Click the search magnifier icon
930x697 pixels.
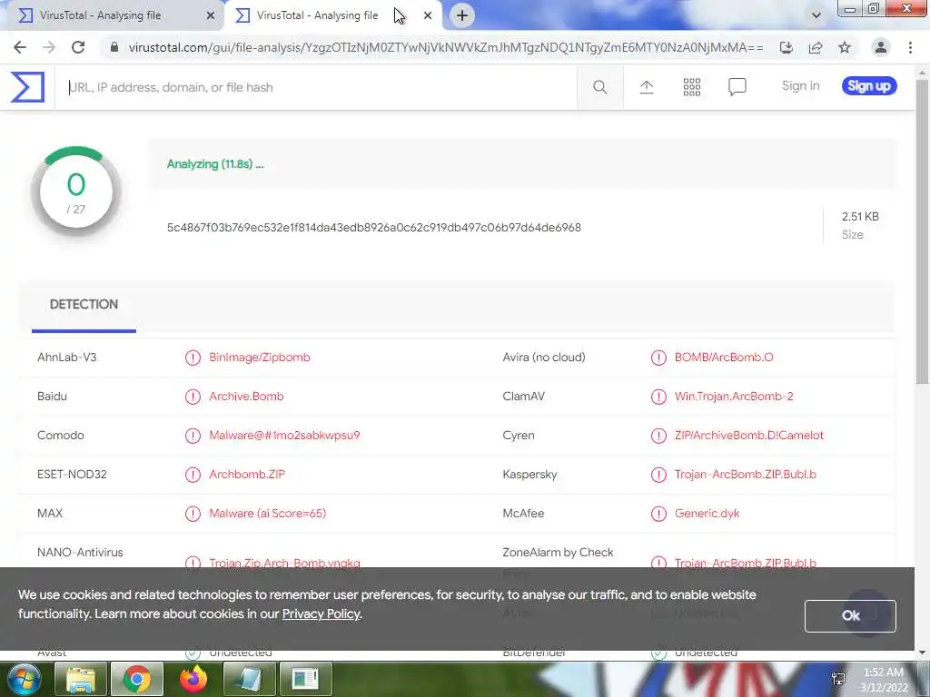(x=599, y=87)
